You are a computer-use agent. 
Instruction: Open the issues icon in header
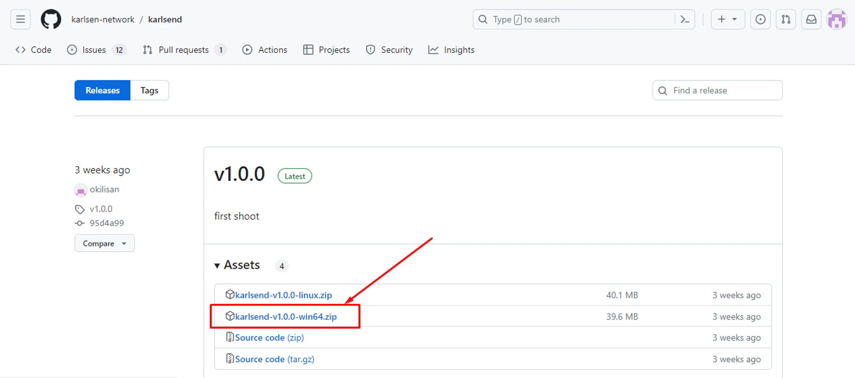click(760, 20)
